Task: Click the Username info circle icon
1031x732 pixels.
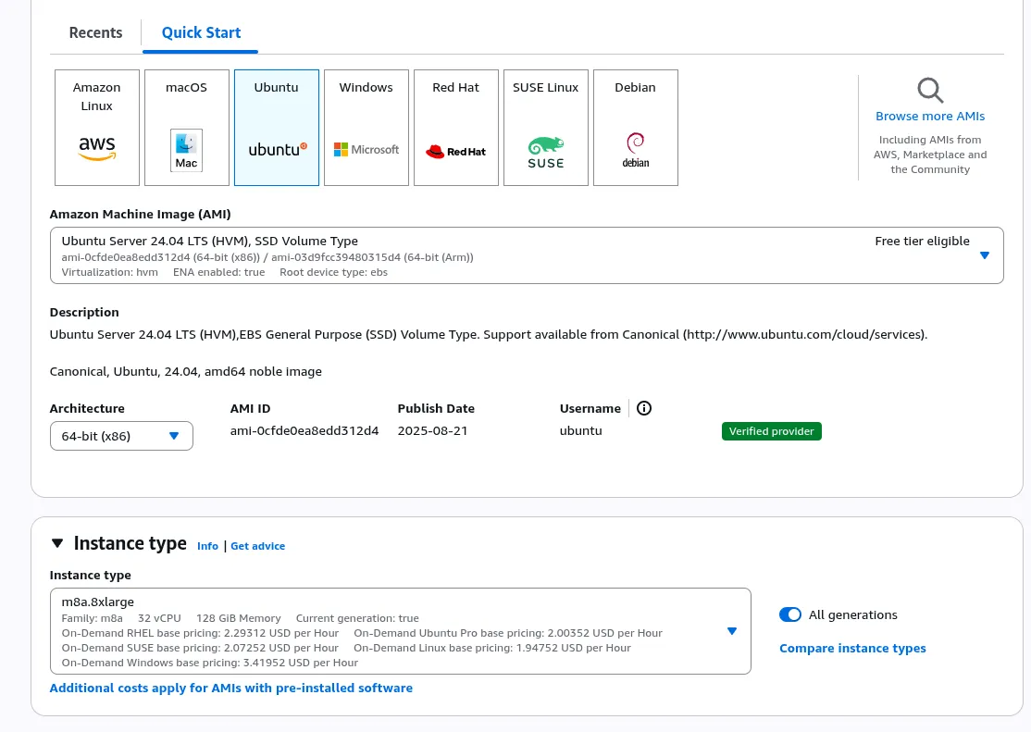Action: 644,408
